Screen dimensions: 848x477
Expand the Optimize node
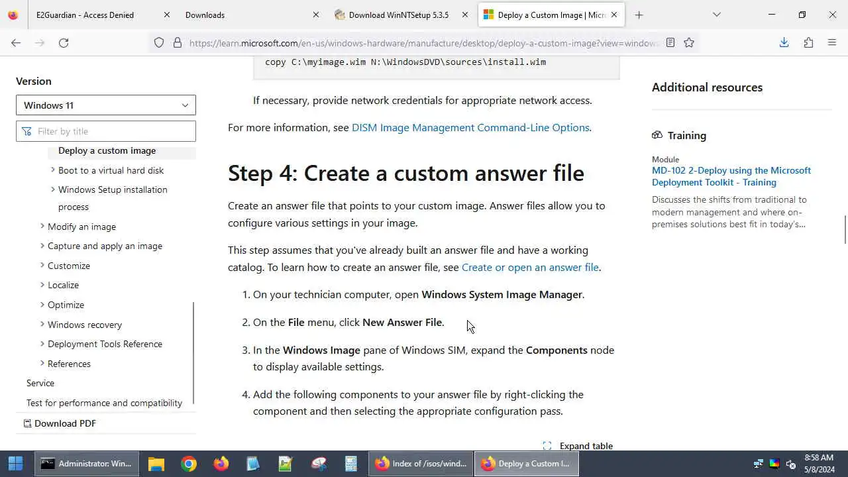[42, 305]
